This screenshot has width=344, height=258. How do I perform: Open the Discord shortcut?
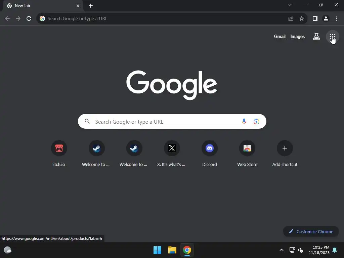coord(210,153)
